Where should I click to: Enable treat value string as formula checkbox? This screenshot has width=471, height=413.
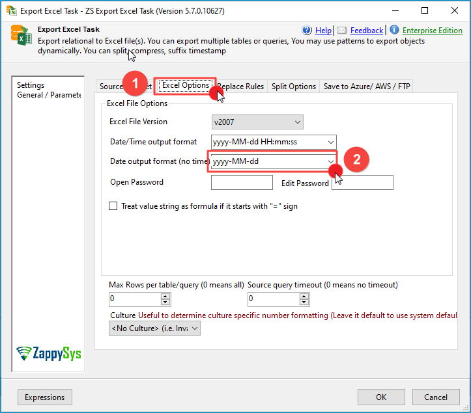[x=114, y=206]
